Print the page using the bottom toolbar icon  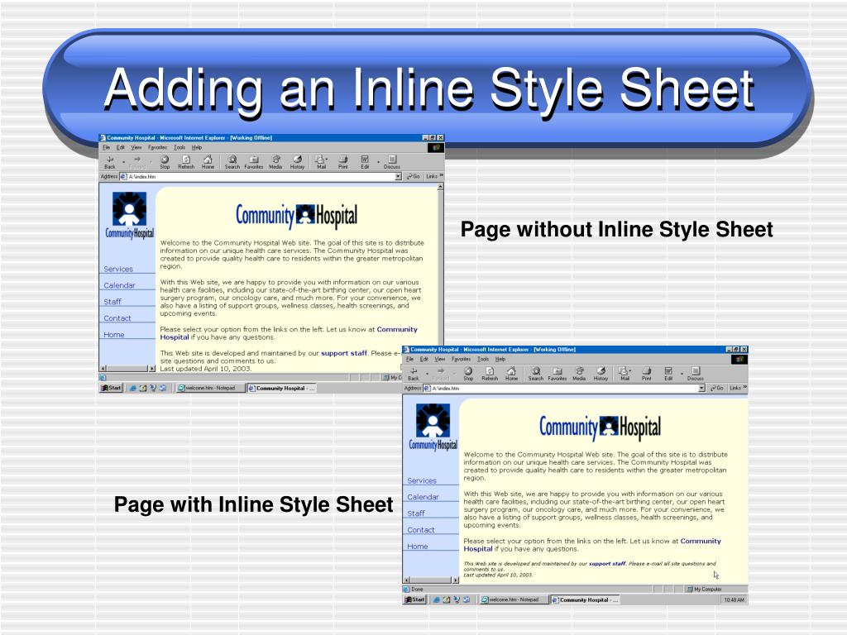click(645, 374)
